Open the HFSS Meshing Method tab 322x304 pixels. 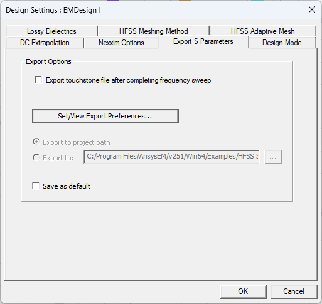(x=153, y=31)
